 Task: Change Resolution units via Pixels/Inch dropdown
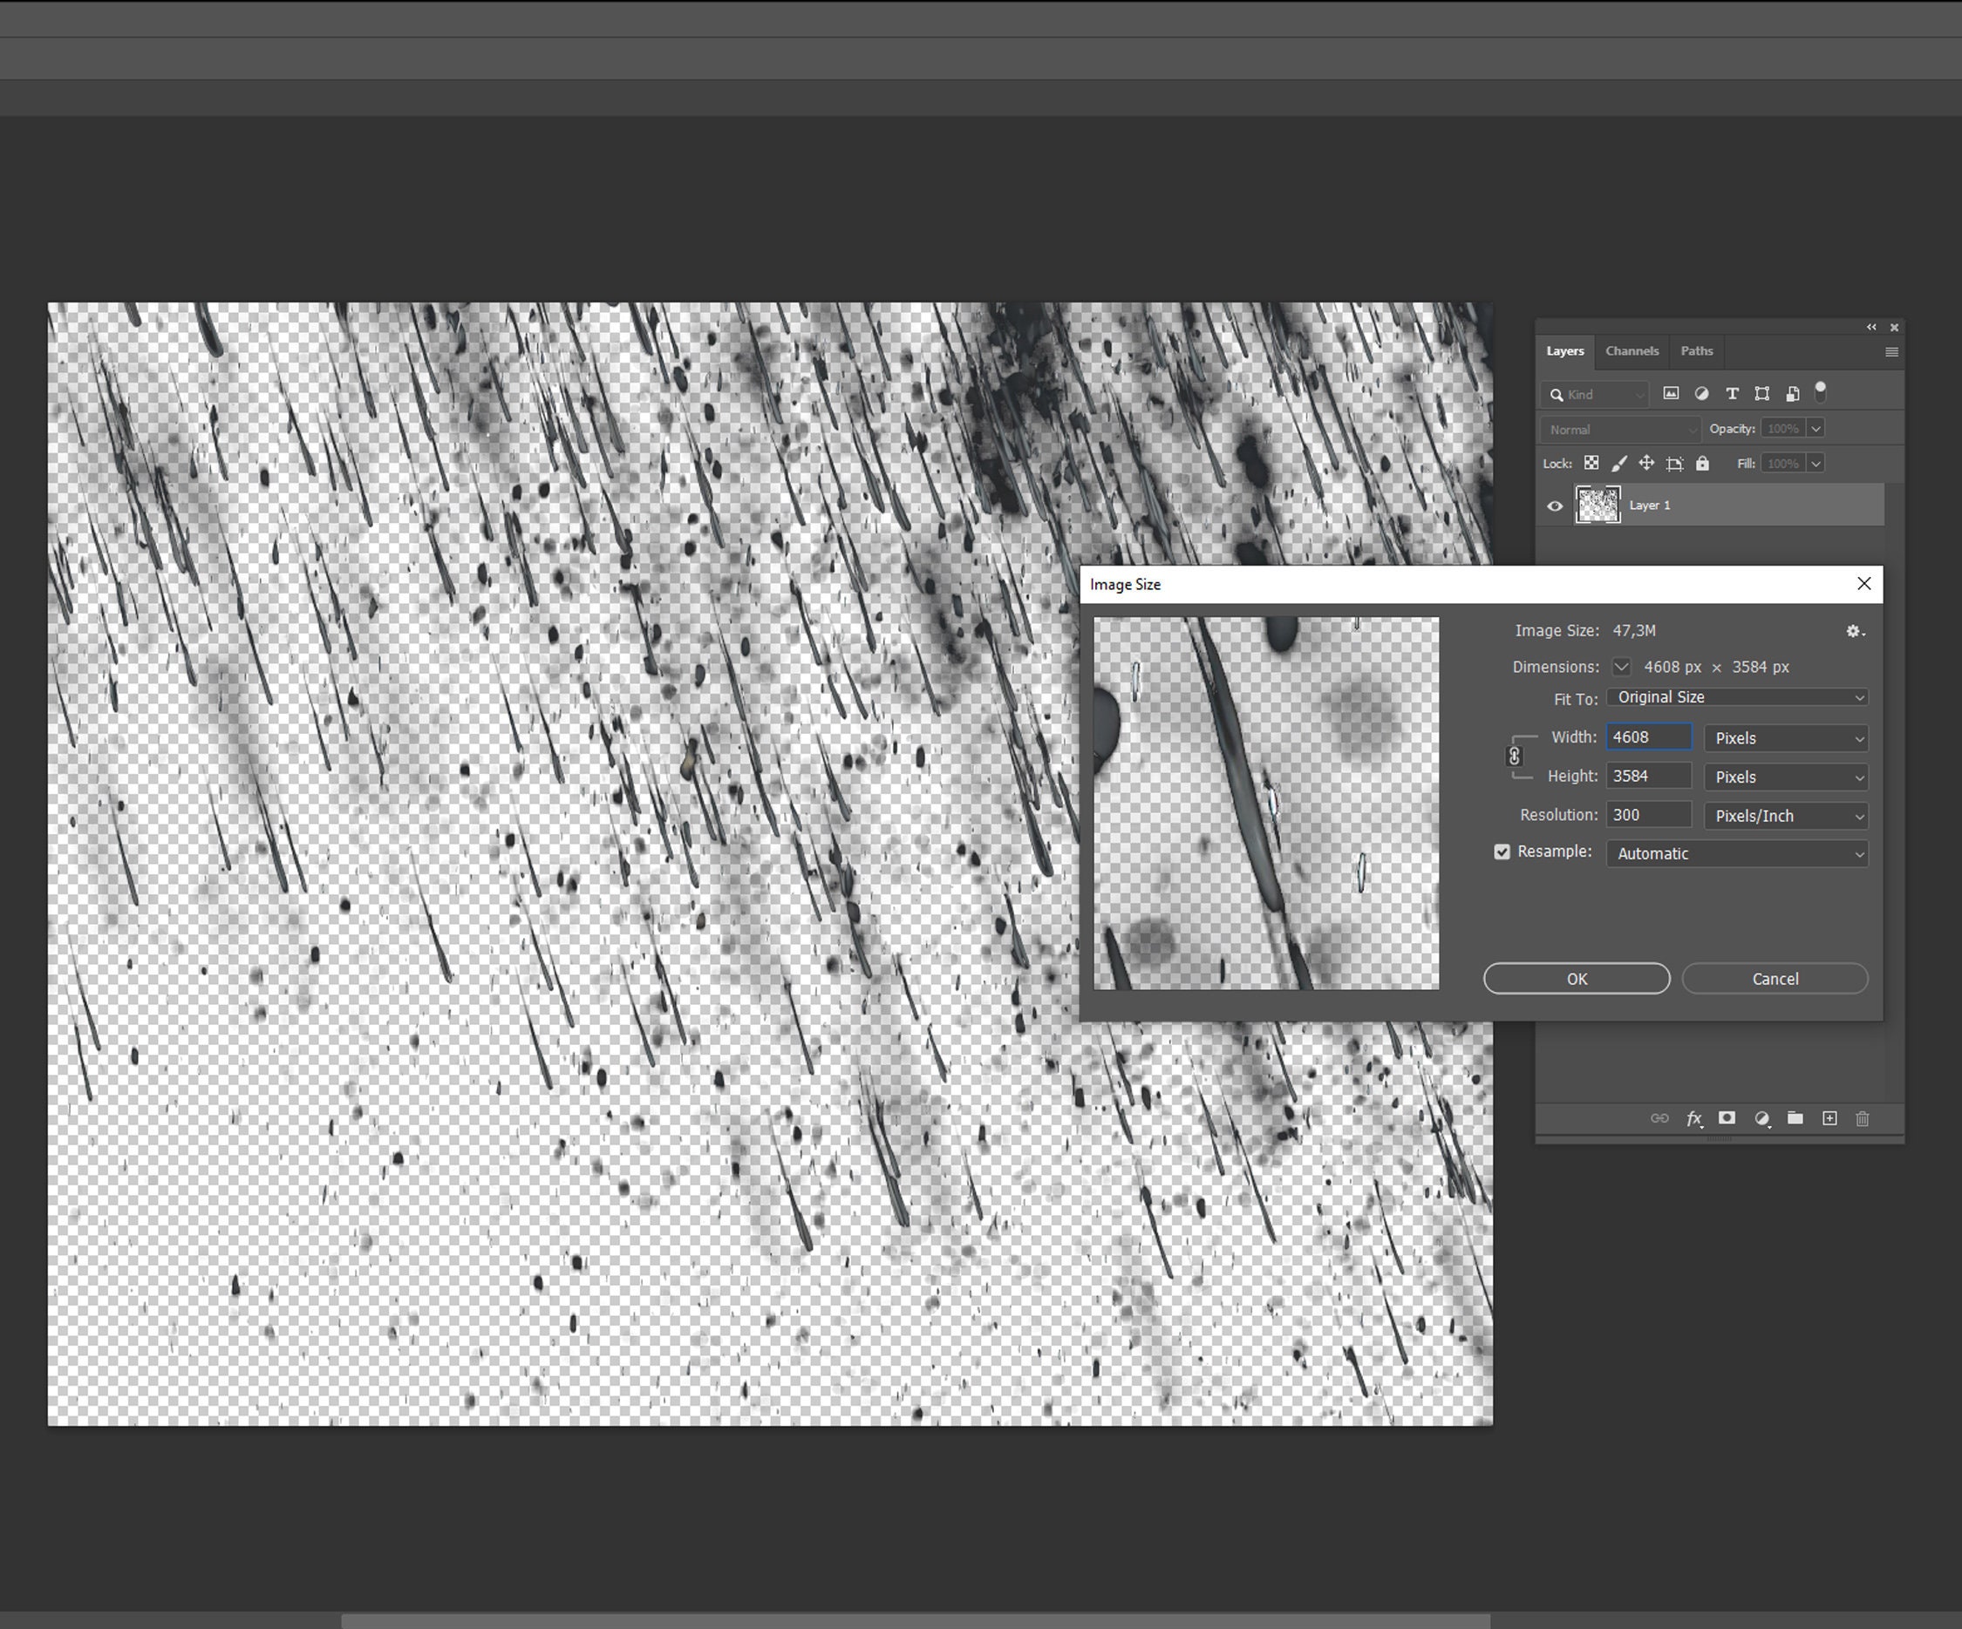(1786, 816)
